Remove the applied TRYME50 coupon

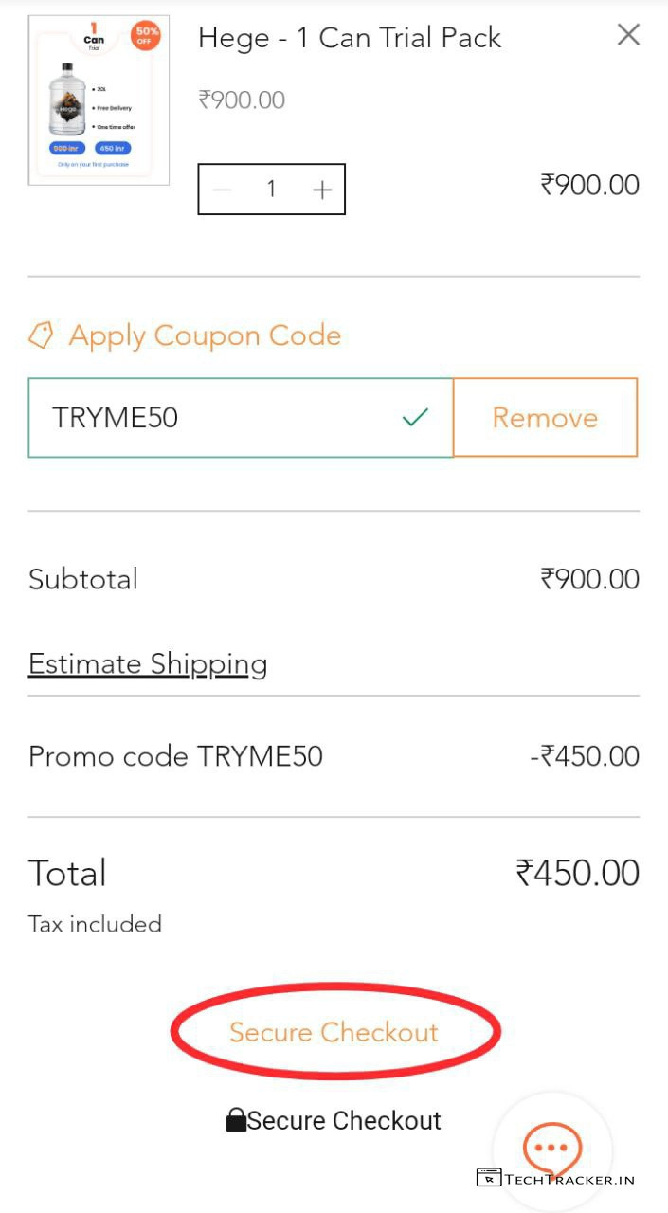click(x=545, y=418)
